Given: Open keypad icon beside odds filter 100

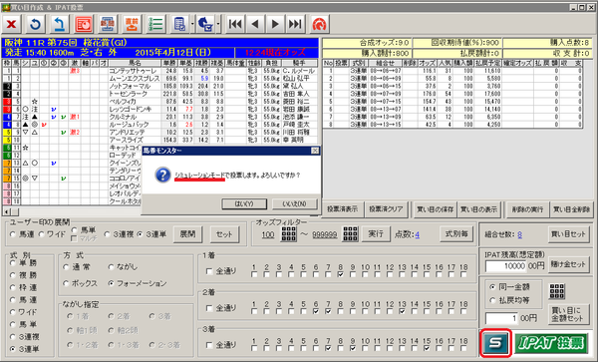Looking at the screenshot, I should (x=289, y=233).
